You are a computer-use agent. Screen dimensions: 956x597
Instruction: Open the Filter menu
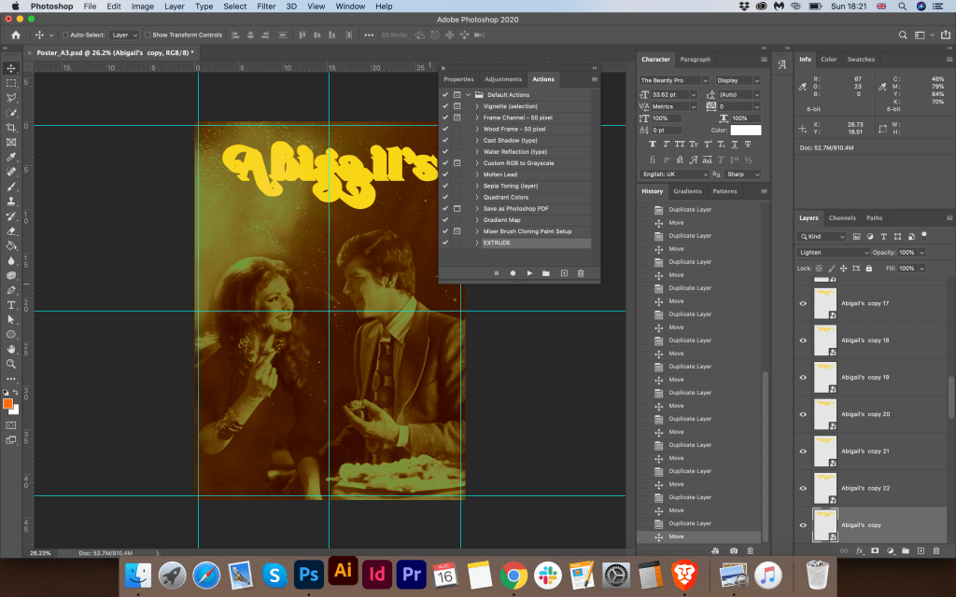[266, 7]
